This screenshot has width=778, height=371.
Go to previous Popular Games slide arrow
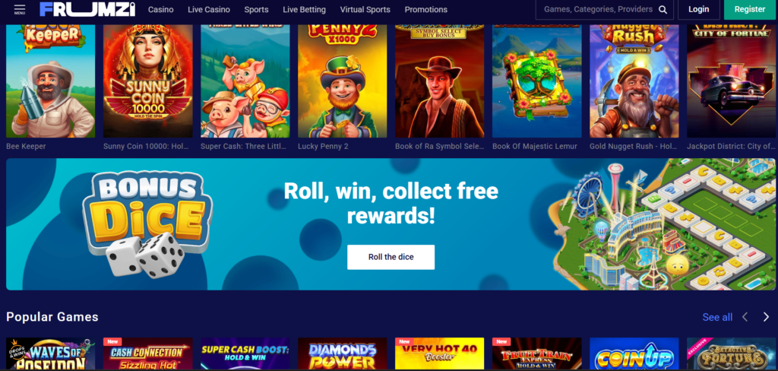[x=745, y=317]
